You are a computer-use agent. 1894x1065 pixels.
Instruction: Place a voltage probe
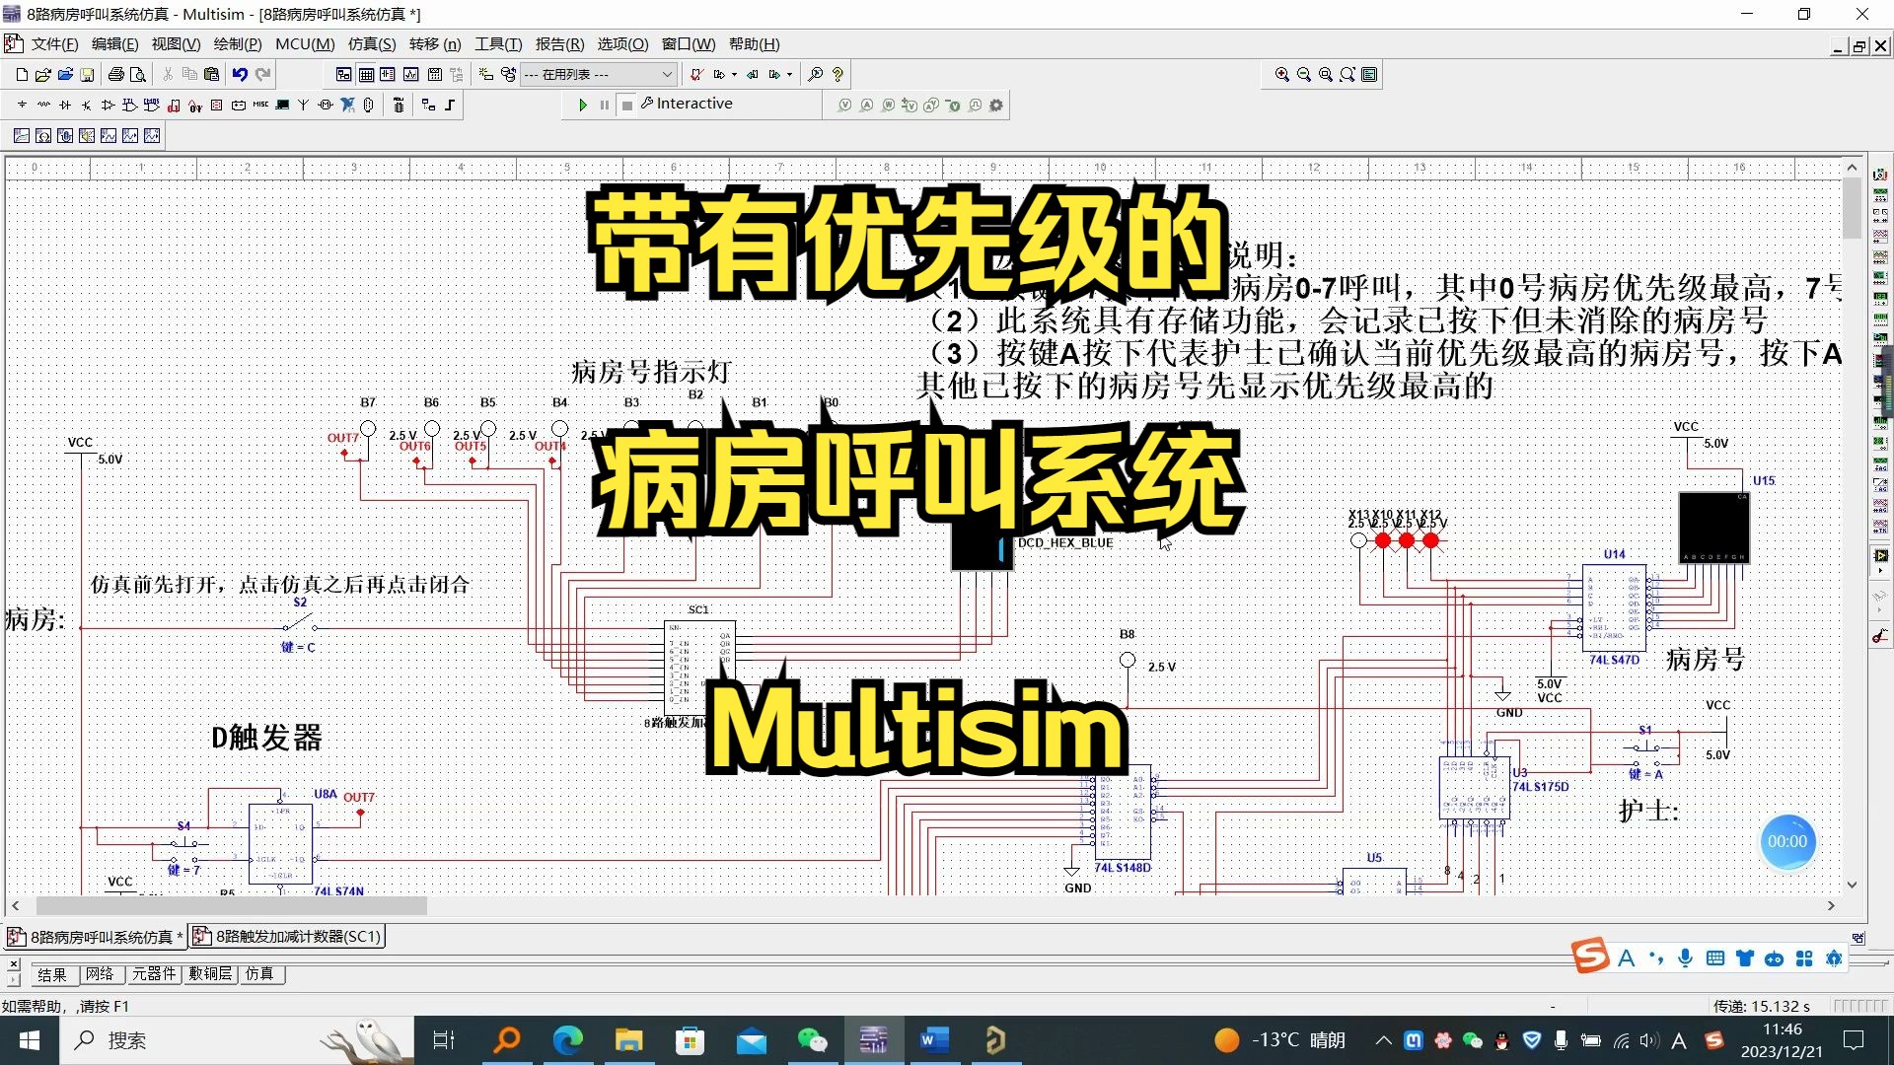[844, 105]
